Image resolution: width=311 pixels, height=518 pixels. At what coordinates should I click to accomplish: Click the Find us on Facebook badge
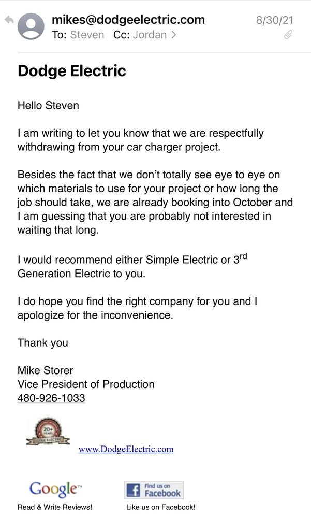(154, 490)
